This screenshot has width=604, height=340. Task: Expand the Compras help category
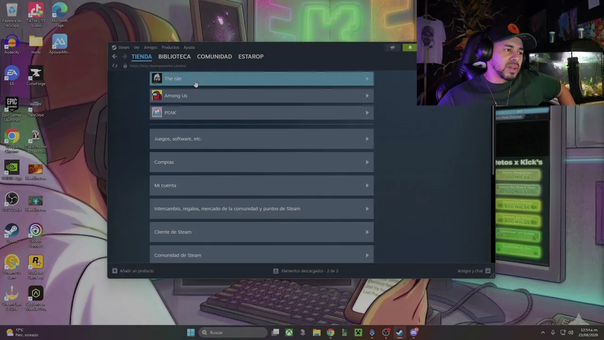261,162
